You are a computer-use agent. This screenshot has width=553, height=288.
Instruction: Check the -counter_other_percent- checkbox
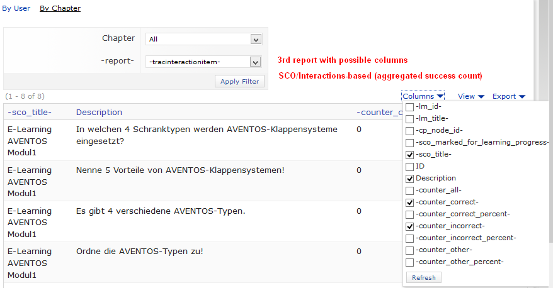pyautogui.click(x=410, y=262)
